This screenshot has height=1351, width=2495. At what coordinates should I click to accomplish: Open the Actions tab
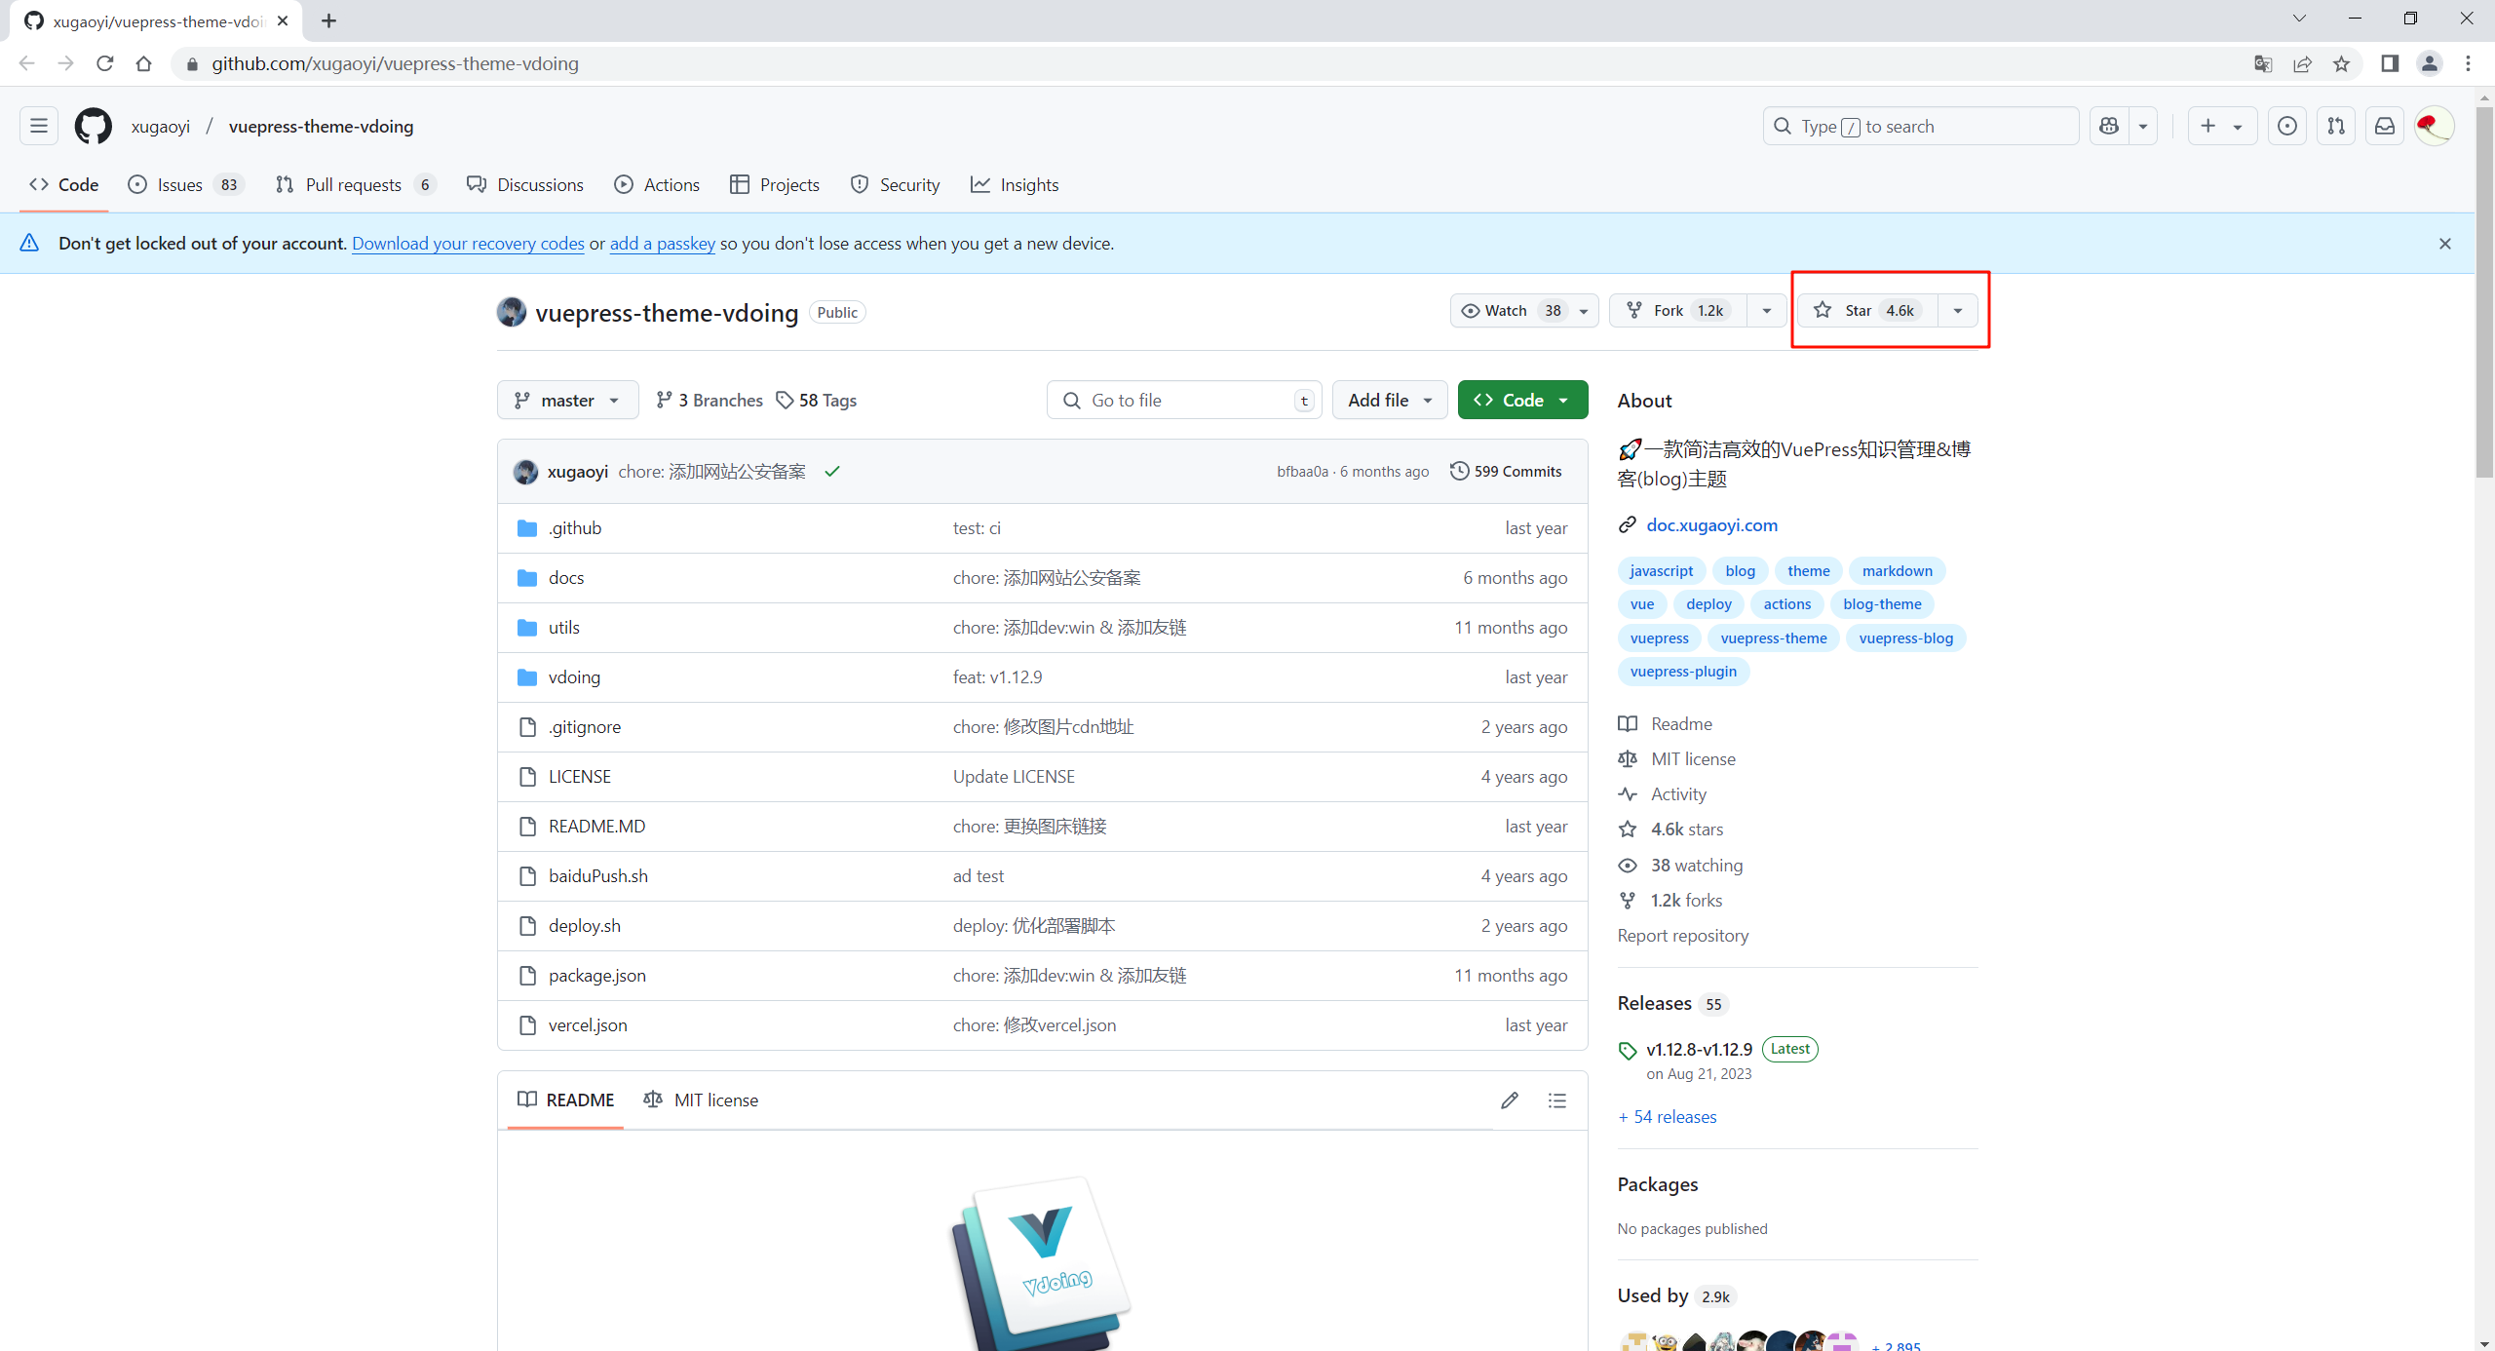click(x=657, y=184)
